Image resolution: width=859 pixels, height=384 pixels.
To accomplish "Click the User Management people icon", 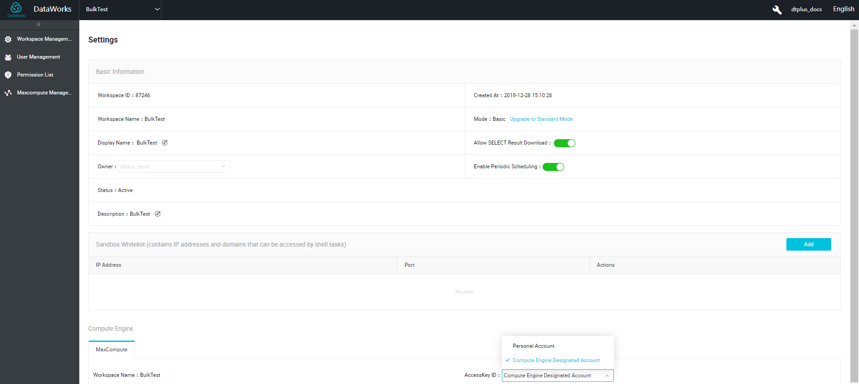I will [x=8, y=57].
